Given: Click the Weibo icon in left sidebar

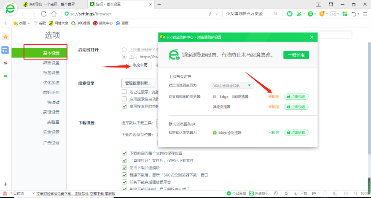Looking at the screenshot, I should coord(5,63).
